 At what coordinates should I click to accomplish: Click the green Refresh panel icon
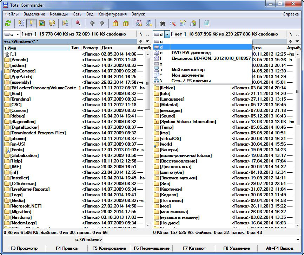8,24
